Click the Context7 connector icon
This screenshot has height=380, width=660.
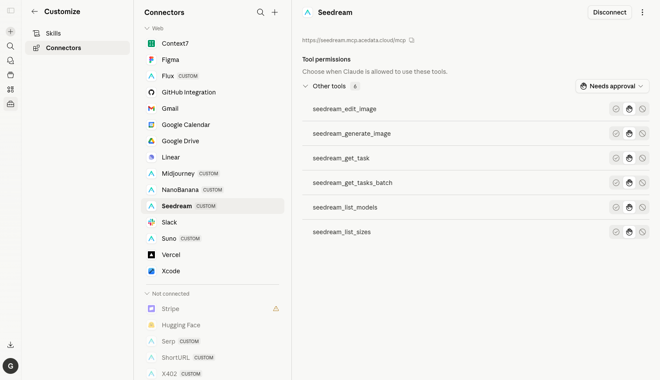coord(151,43)
